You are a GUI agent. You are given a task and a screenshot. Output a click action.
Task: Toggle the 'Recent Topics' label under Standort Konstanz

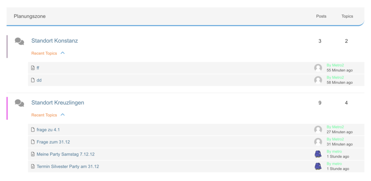(44, 53)
